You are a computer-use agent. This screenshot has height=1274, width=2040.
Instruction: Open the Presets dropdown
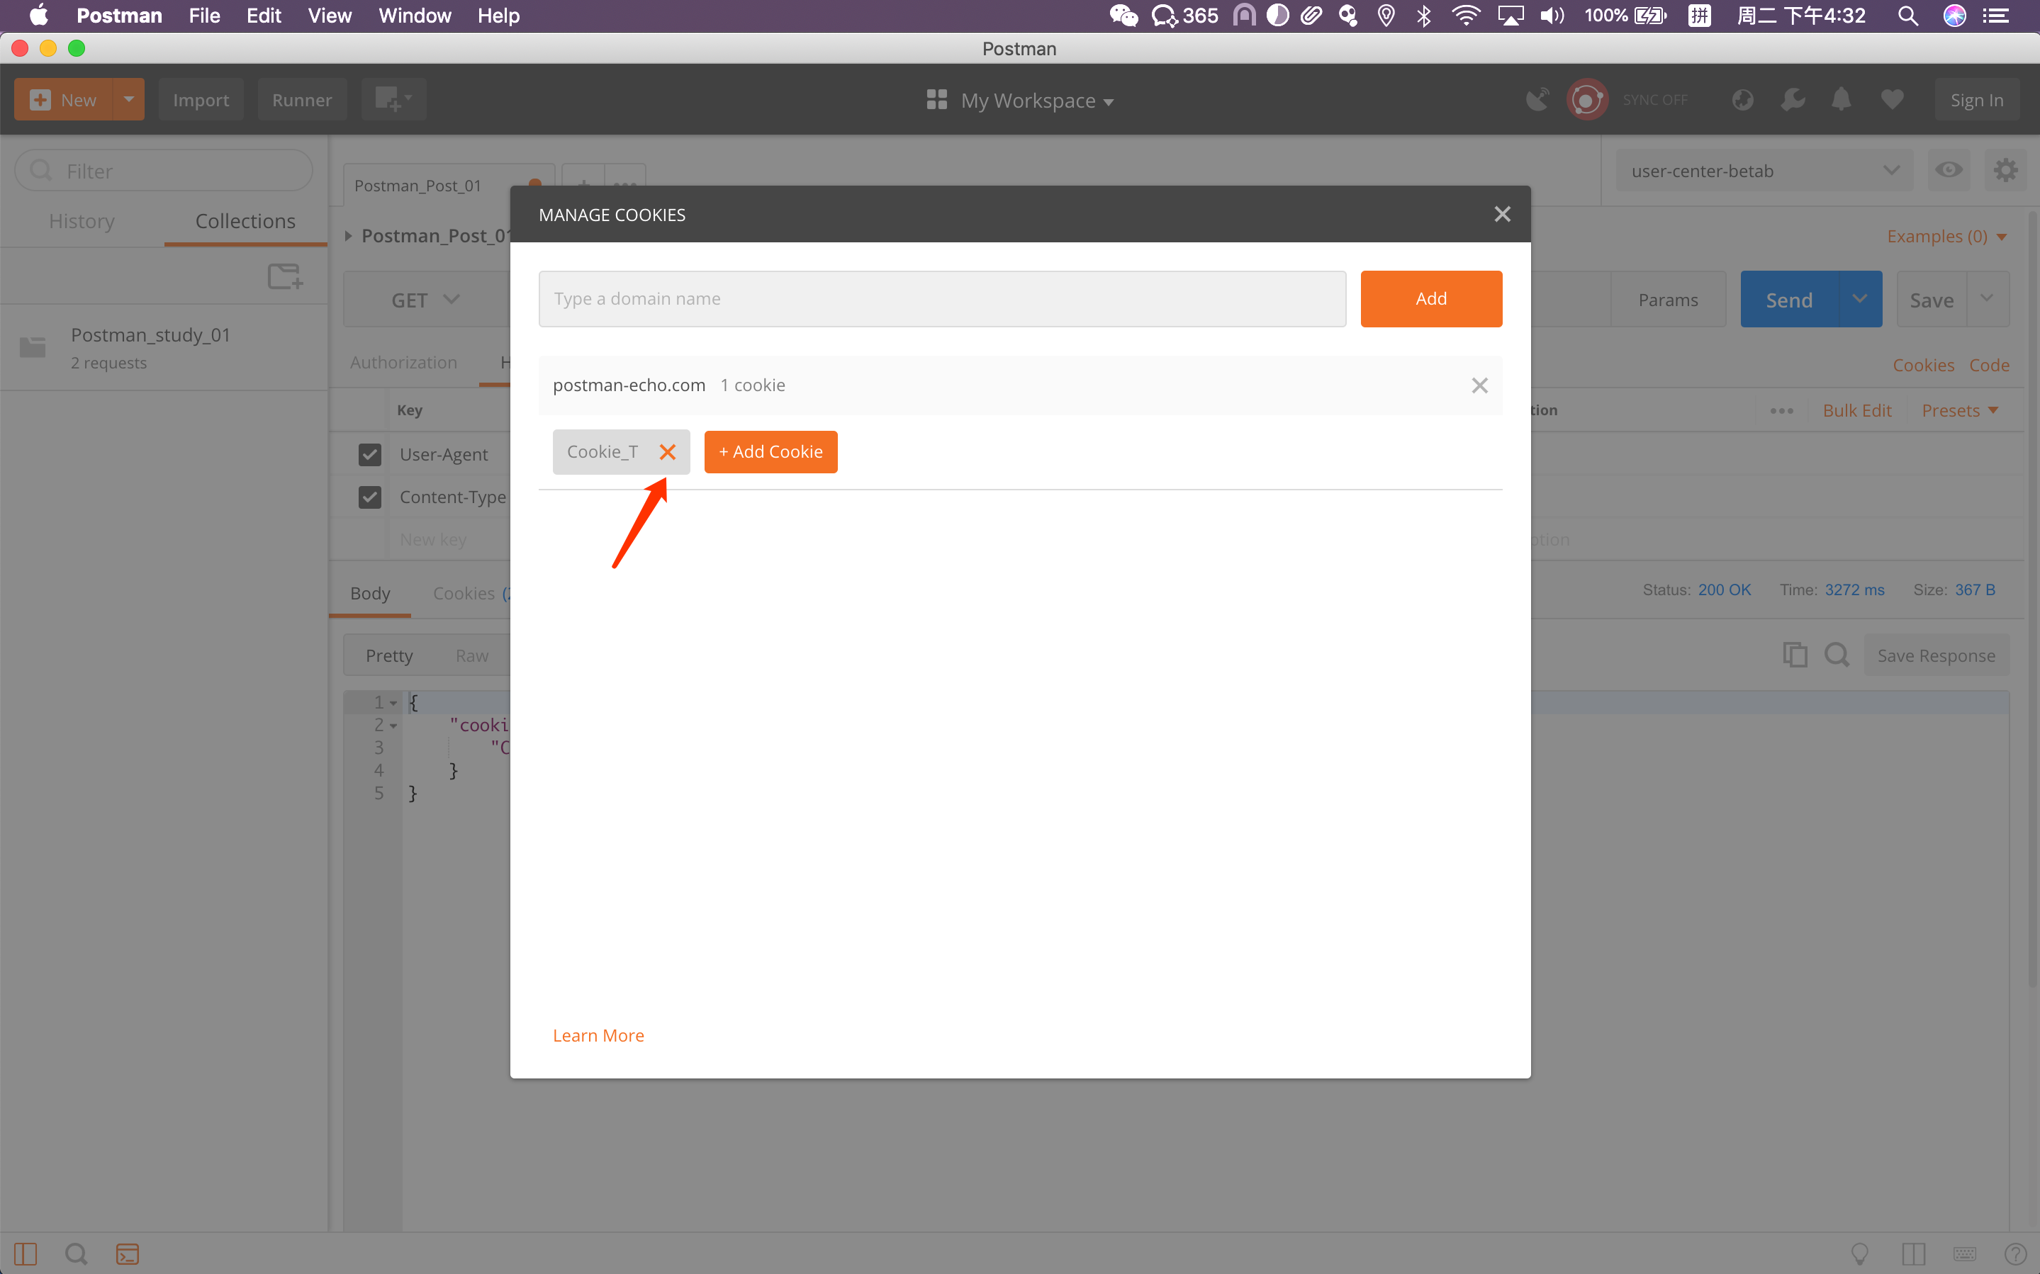[x=1959, y=410]
